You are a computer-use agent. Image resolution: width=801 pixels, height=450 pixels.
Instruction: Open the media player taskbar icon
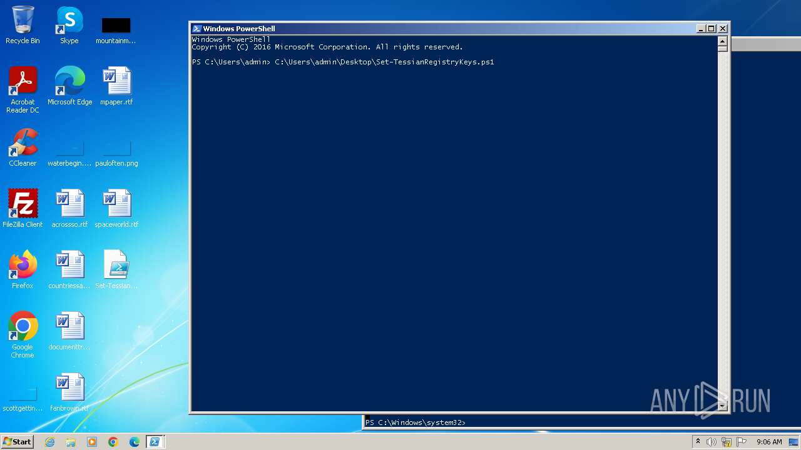pos(92,442)
